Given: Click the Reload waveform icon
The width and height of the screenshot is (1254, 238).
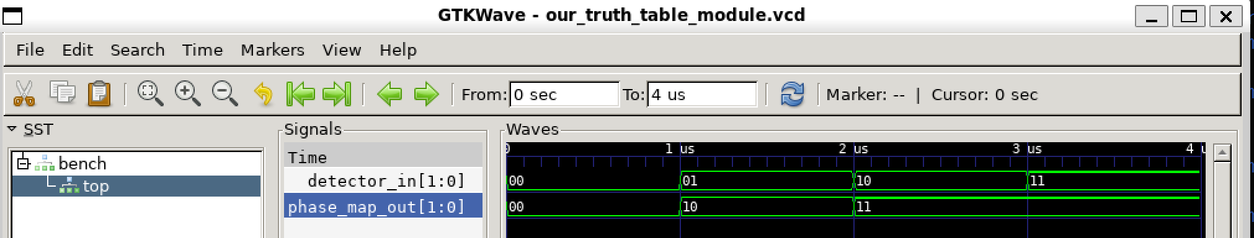Looking at the screenshot, I should (x=793, y=95).
